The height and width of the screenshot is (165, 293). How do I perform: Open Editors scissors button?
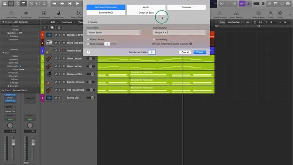click(44, 4)
